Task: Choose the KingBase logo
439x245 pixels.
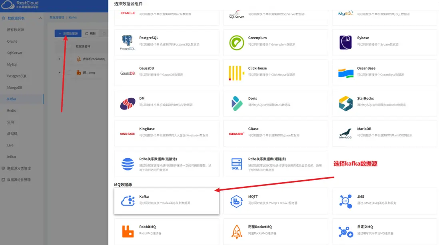Action: [128, 134]
